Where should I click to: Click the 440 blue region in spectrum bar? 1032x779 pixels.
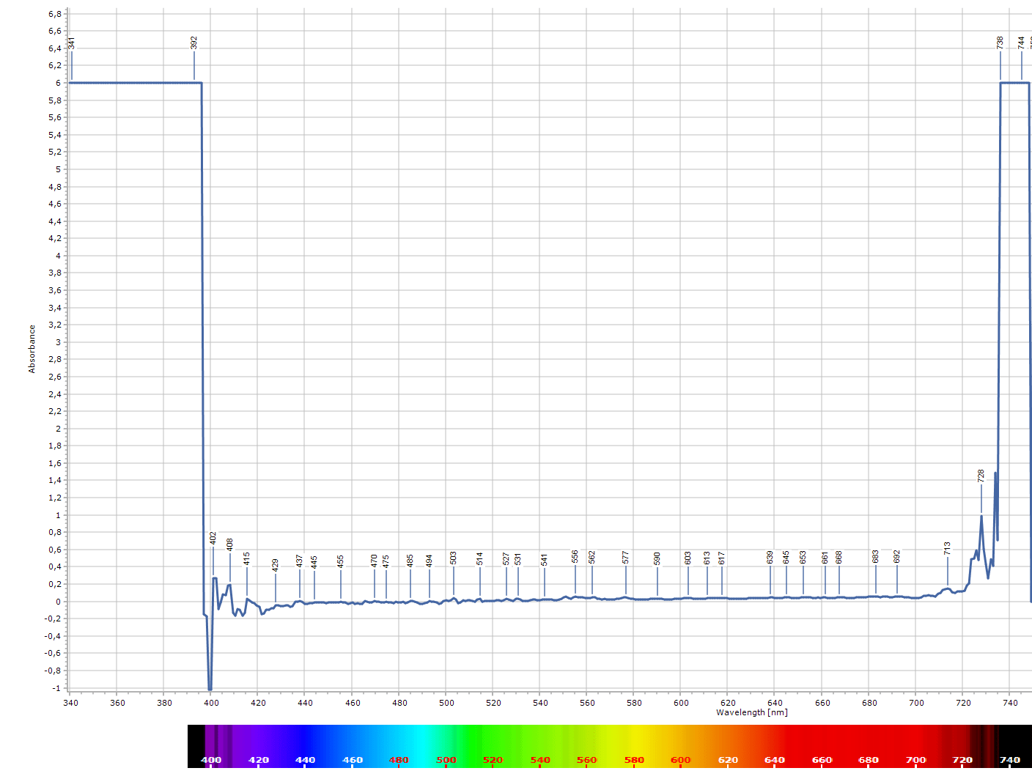(305, 744)
